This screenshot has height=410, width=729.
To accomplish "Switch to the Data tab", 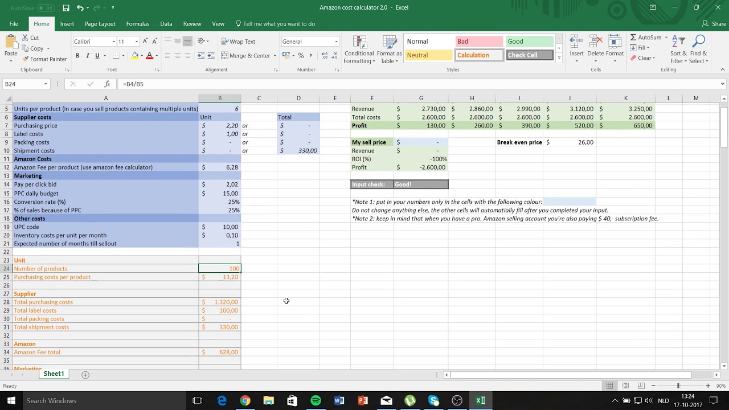I will pos(166,24).
